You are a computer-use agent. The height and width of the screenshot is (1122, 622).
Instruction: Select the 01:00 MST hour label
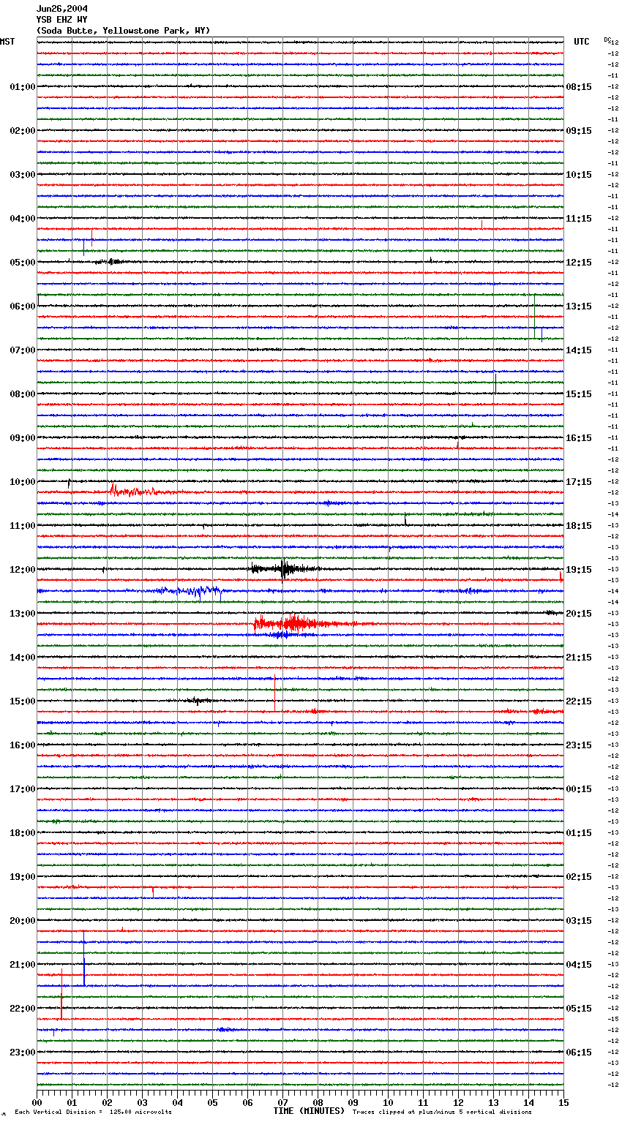tap(23, 87)
